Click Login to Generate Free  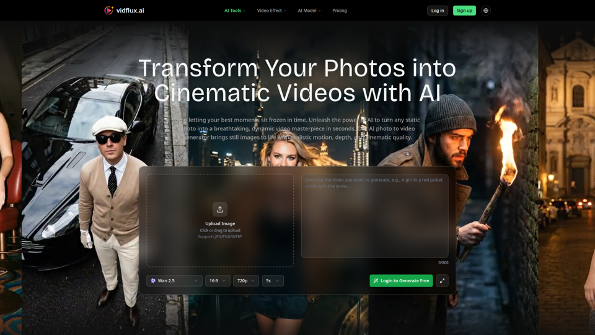(401, 280)
